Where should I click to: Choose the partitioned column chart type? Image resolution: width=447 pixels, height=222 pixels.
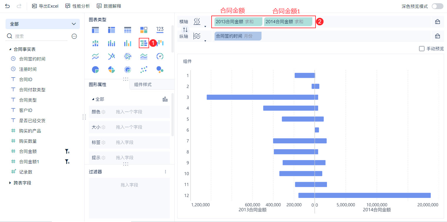pyautogui.click(x=95, y=43)
